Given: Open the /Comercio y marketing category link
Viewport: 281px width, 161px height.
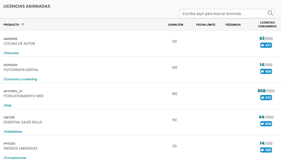Looking at the screenshot, I should click(x=20, y=79).
